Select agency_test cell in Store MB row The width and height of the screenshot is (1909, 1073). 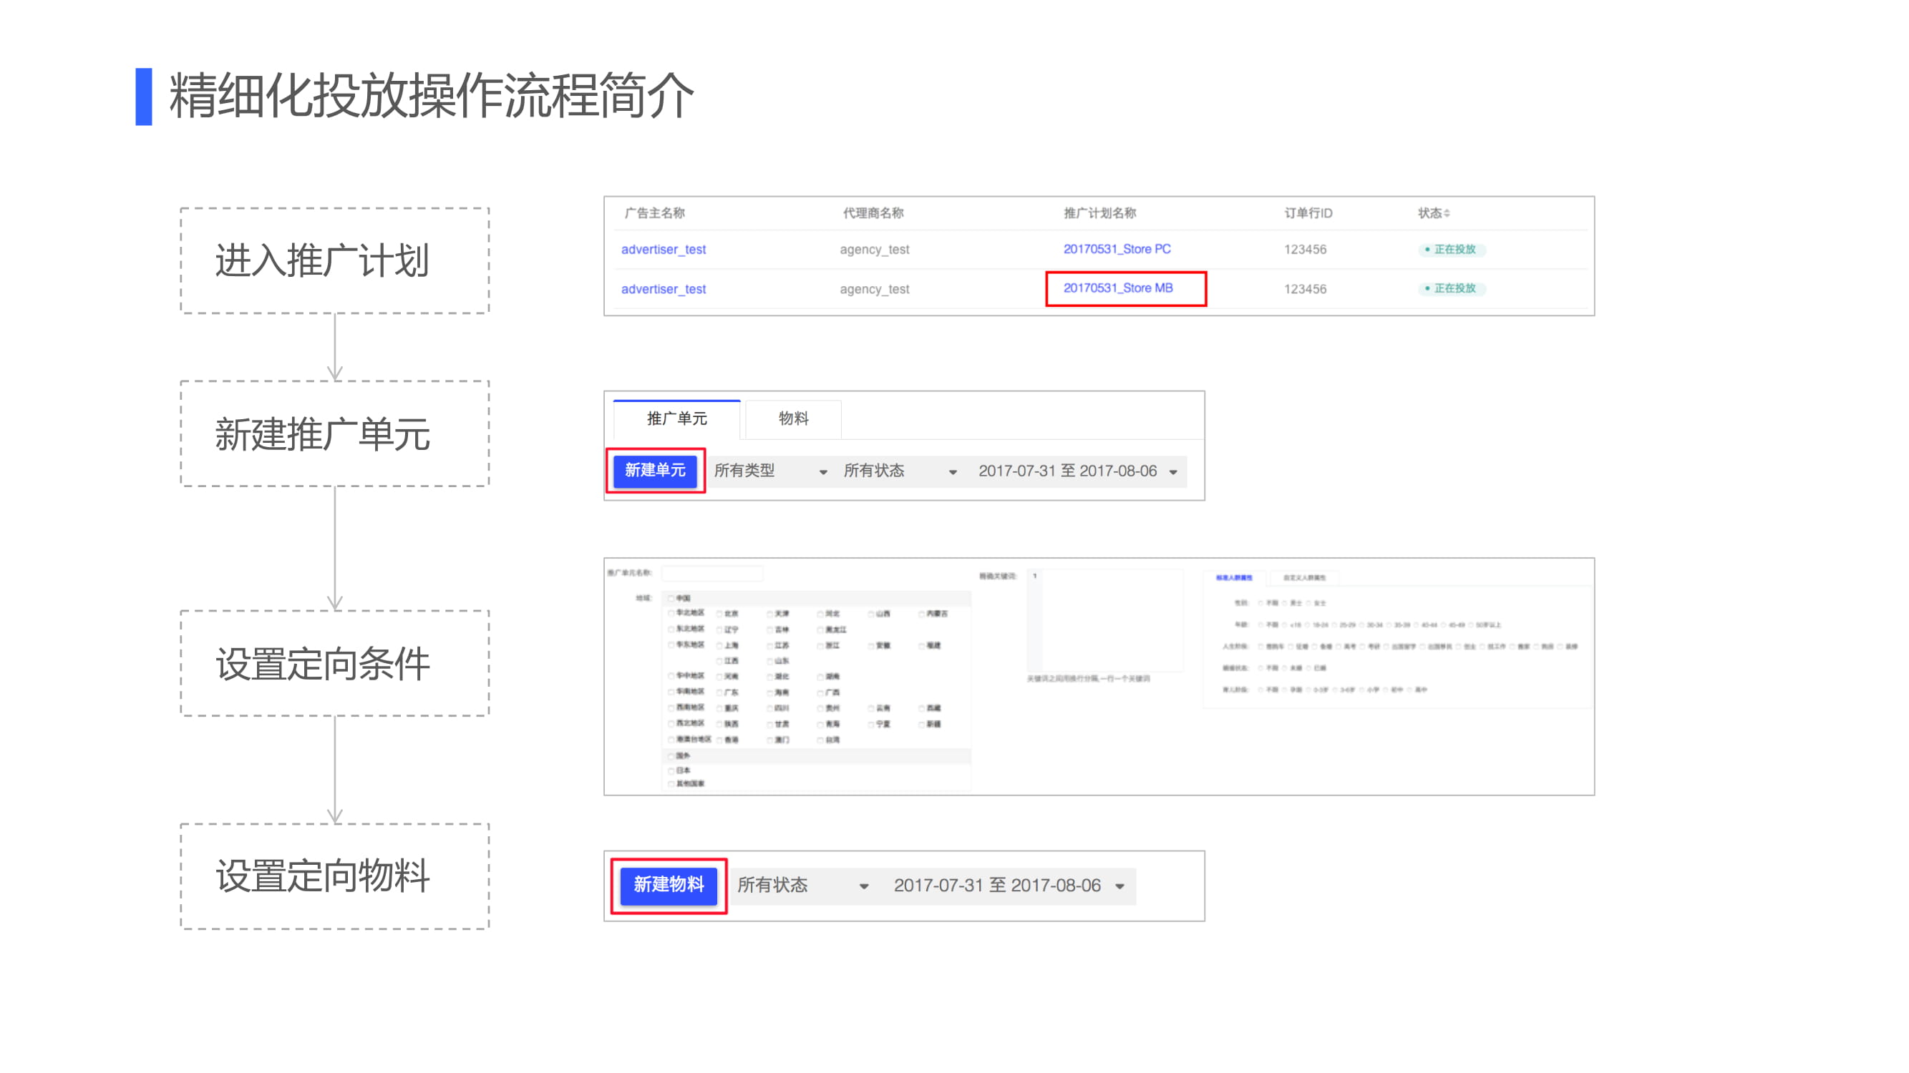[875, 289]
